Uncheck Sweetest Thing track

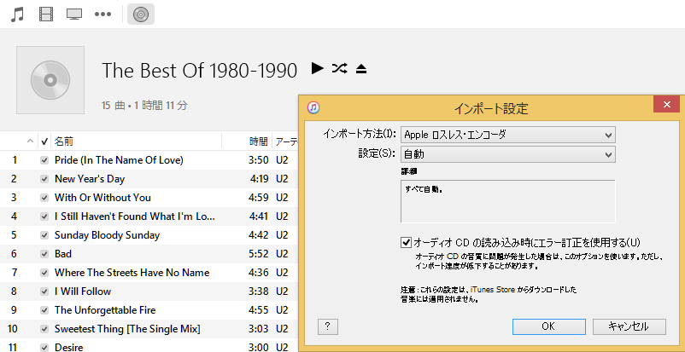[44, 329]
